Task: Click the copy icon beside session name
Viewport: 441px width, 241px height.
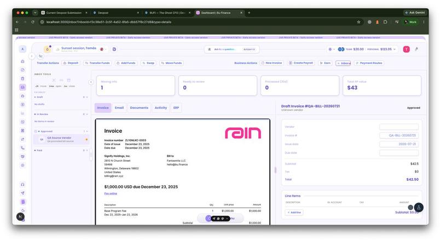Action: pos(114,49)
